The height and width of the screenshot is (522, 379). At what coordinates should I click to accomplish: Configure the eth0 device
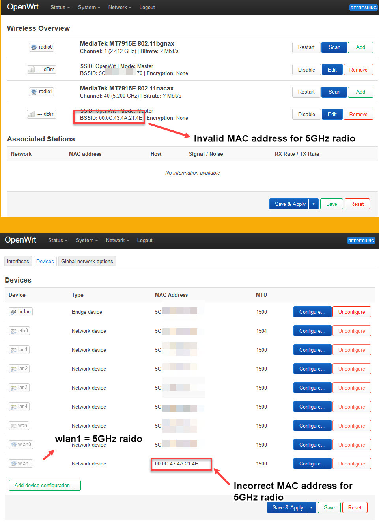[312, 331]
